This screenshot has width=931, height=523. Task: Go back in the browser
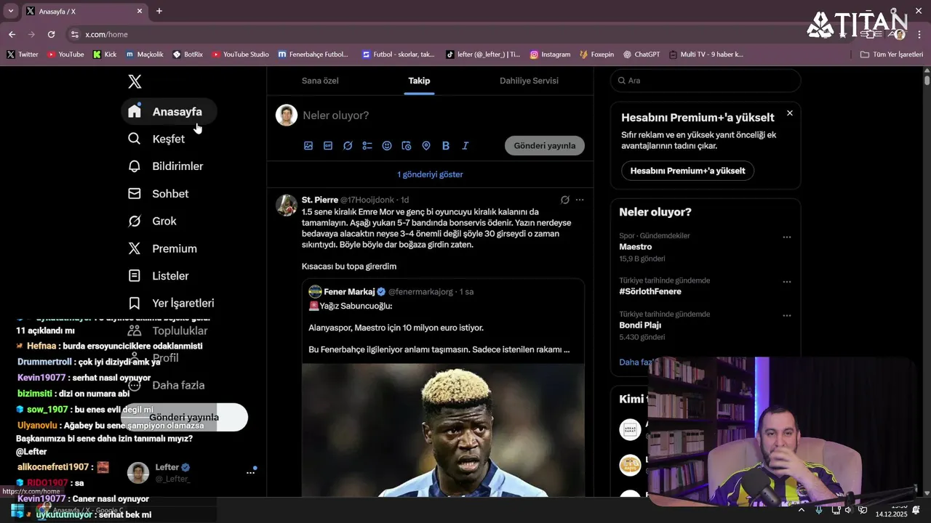(12, 34)
